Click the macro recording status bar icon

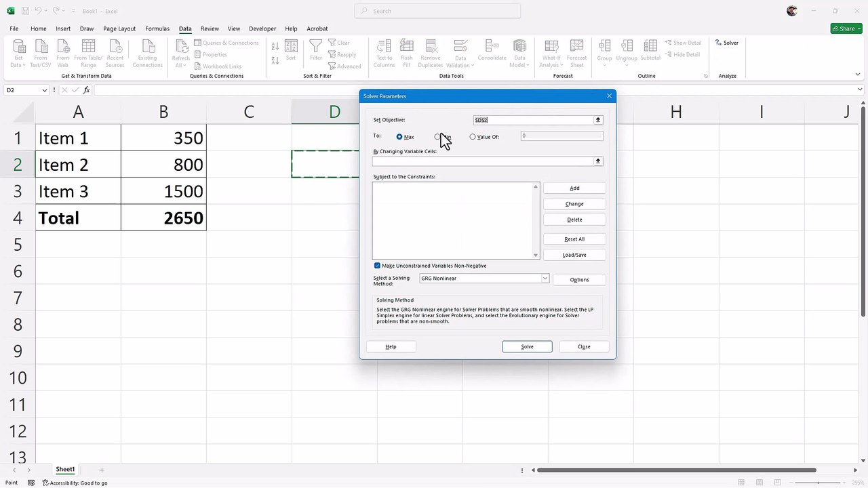(31, 483)
